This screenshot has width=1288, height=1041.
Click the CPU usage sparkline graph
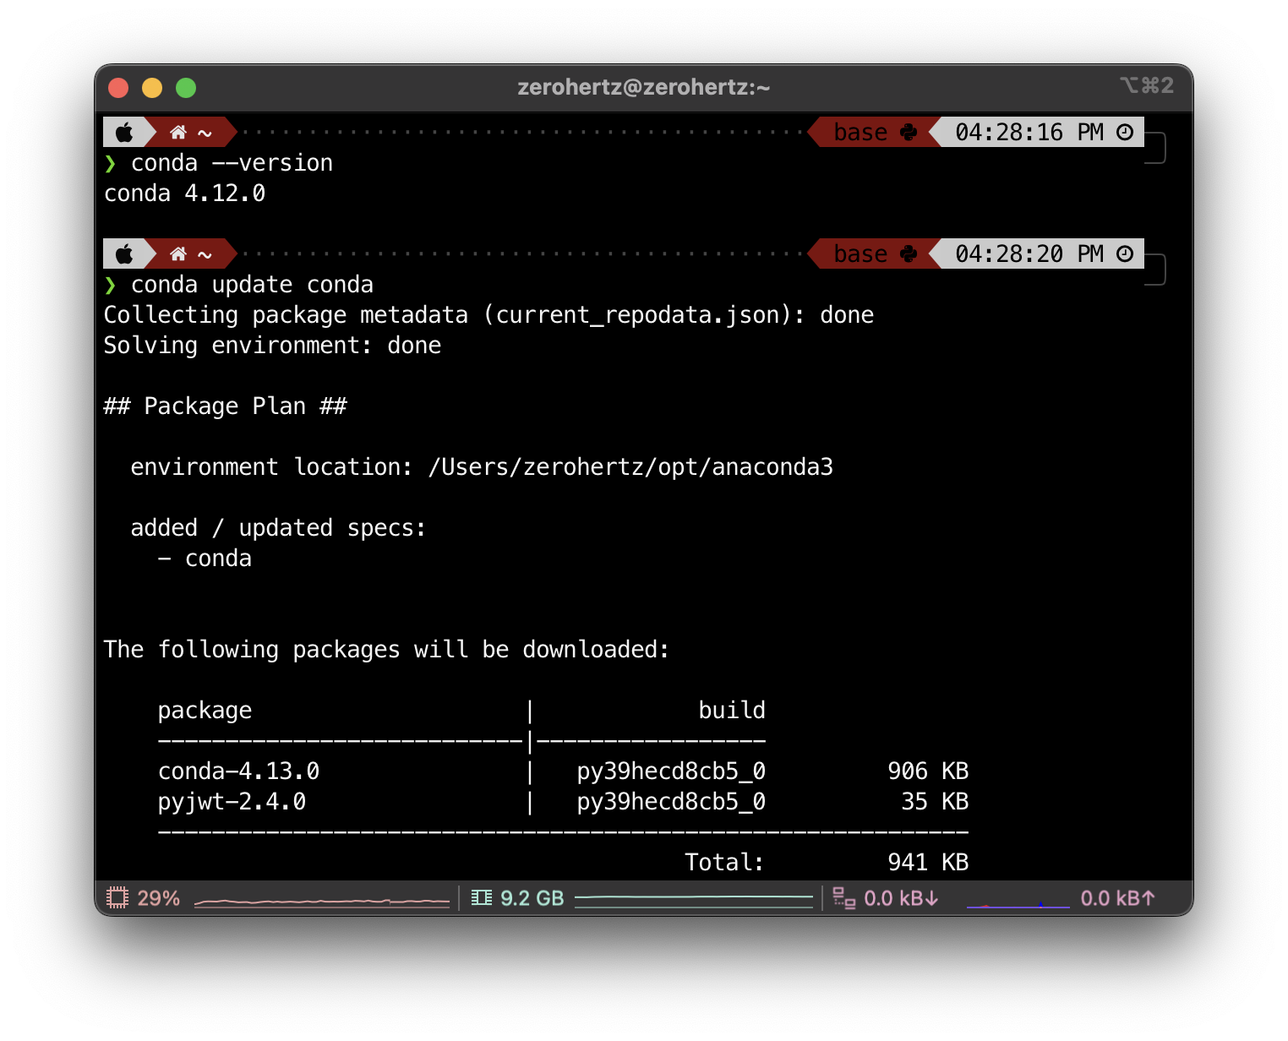click(322, 902)
